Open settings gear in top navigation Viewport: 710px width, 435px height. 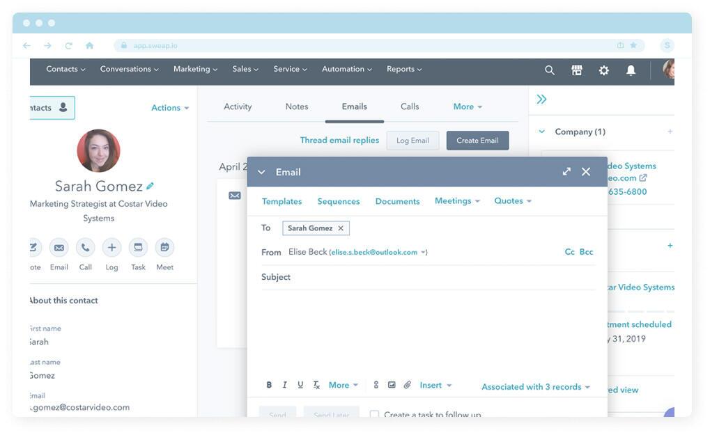[604, 70]
